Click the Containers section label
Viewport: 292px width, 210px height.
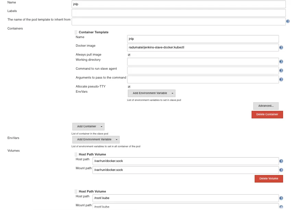(15, 28)
